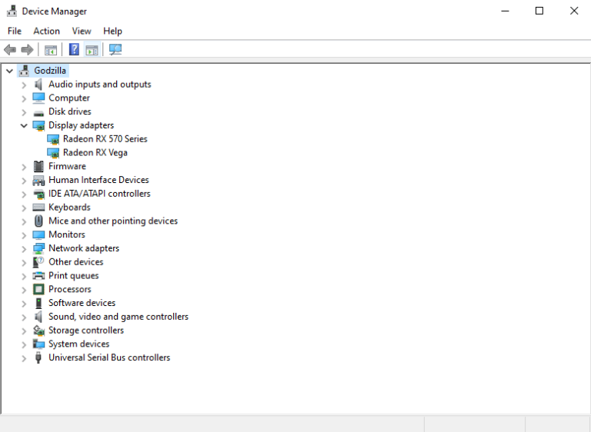Image resolution: width=591 pixels, height=432 pixels.
Task: Click the Storage controllers icon
Action: pyautogui.click(x=38, y=331)
